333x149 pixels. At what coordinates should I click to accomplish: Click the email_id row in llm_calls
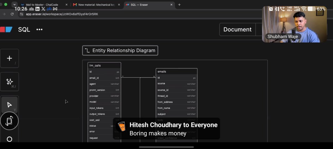point(104,78)
